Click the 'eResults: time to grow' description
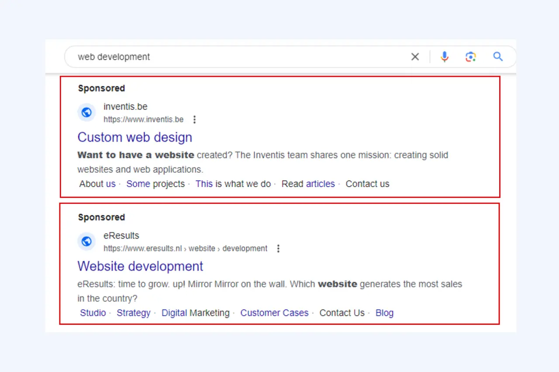 click(x=269, y=291)
